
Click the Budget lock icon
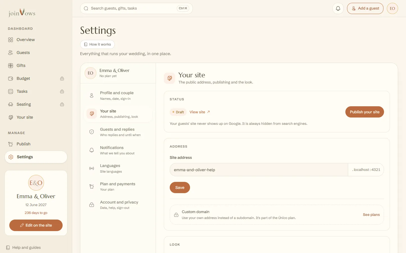pyautogui.click(x=62, y=78)
